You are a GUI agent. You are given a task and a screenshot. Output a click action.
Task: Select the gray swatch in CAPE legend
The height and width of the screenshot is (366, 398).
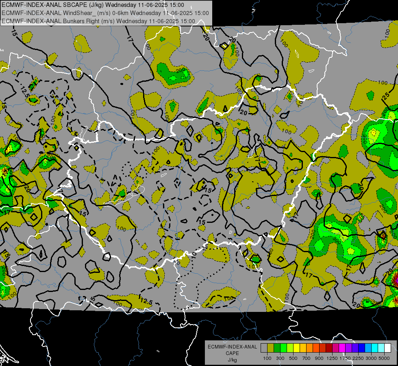point(264,348)
